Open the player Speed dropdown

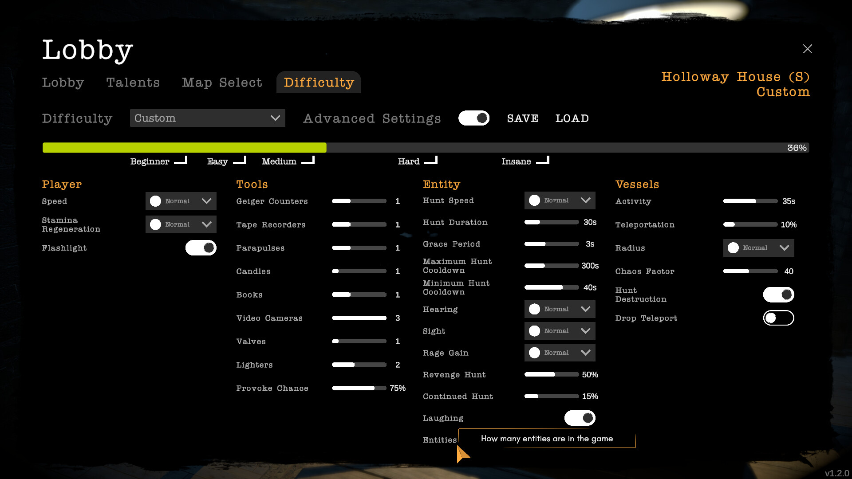181,201
